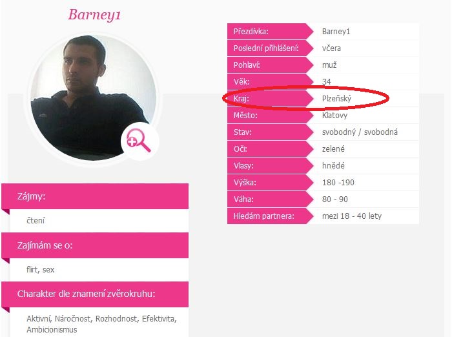
Task: Click the svobodný / svobodná status value
Action: (x=360, y=132)
